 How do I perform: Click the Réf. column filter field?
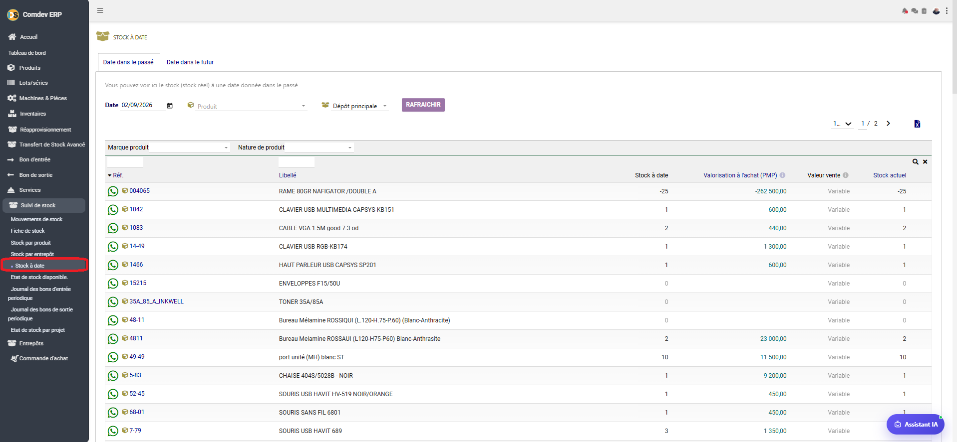[125, 162]
